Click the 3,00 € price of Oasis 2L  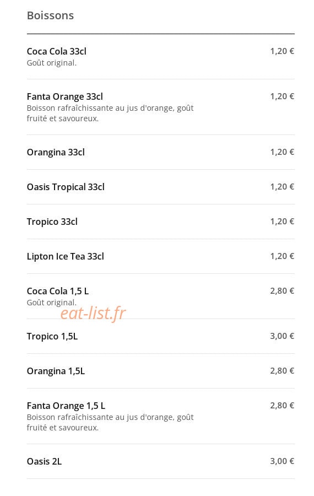(282, 461)
